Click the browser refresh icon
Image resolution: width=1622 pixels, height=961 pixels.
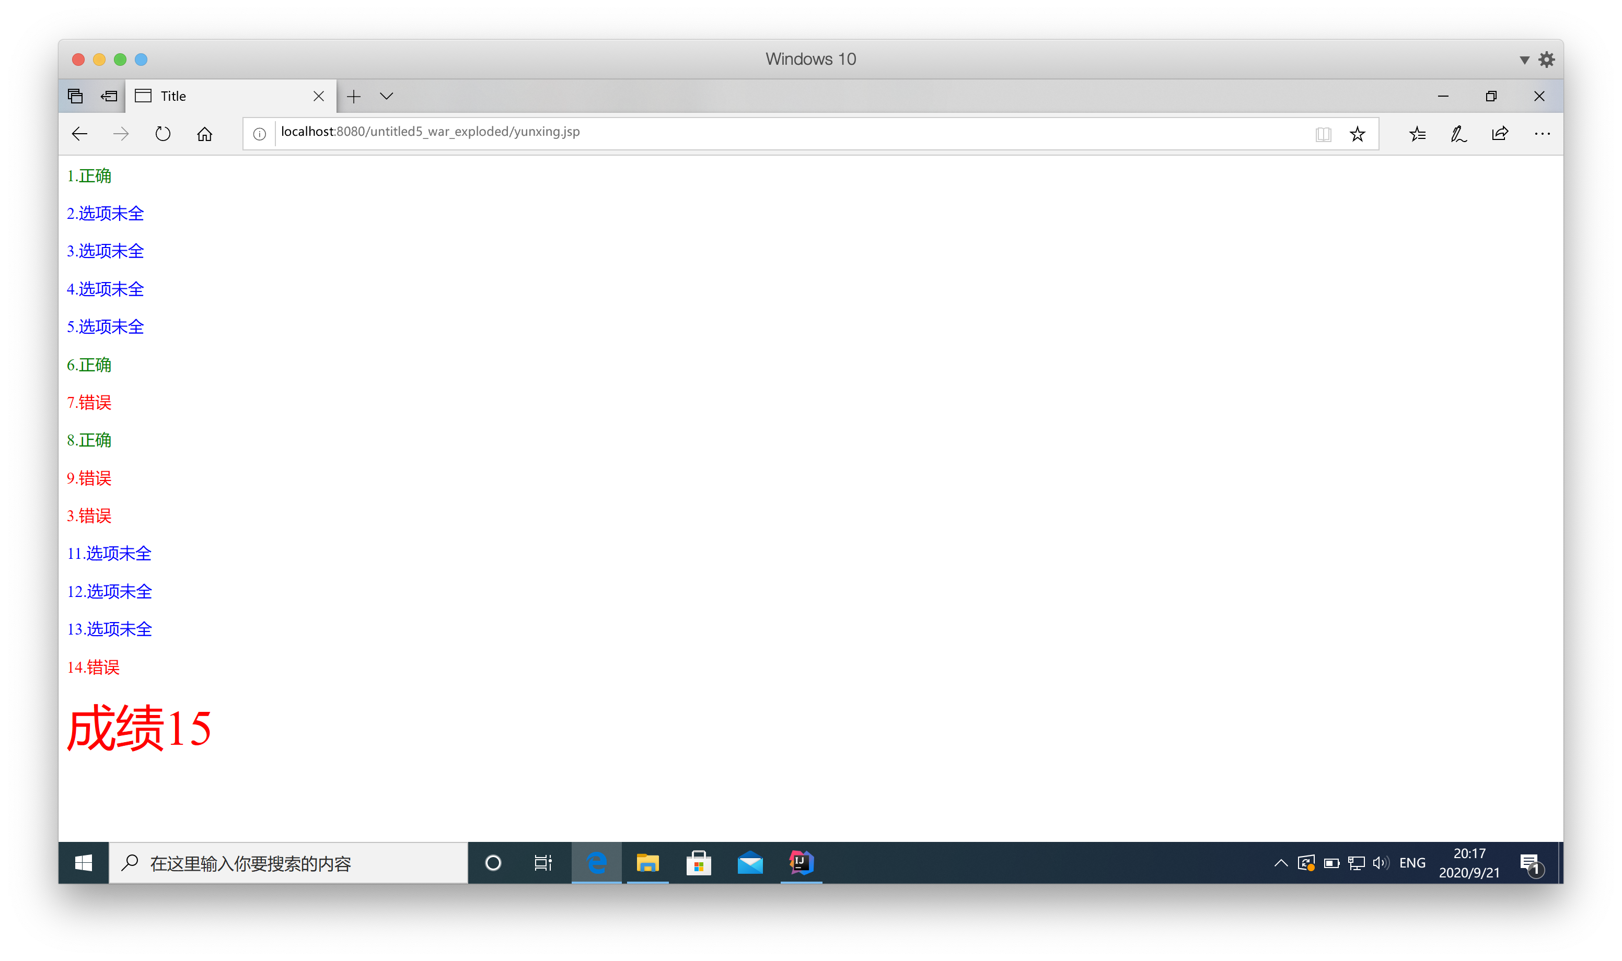pos(163,134)
